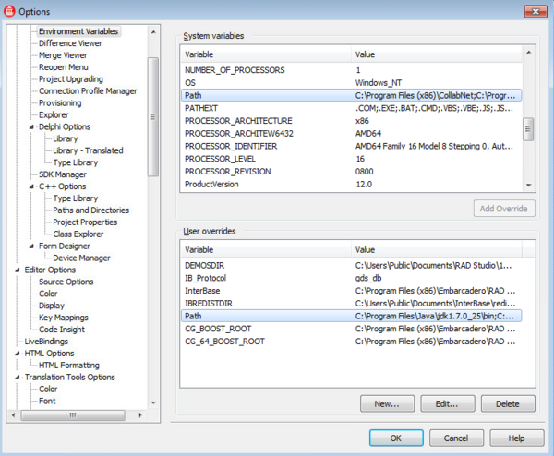Collapse the Editor Options tree node
554x456 pixels.
pyautogui.click(x=18, y=270)
